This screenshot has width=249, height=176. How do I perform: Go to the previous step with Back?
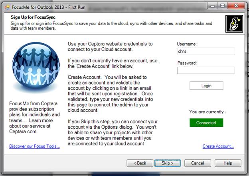(140, 163)
